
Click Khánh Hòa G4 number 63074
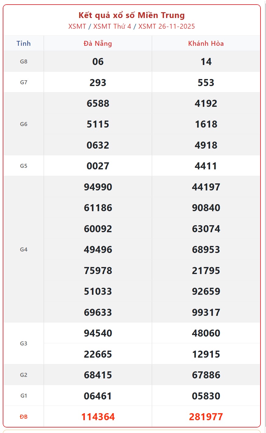click(x=206, y=229)
